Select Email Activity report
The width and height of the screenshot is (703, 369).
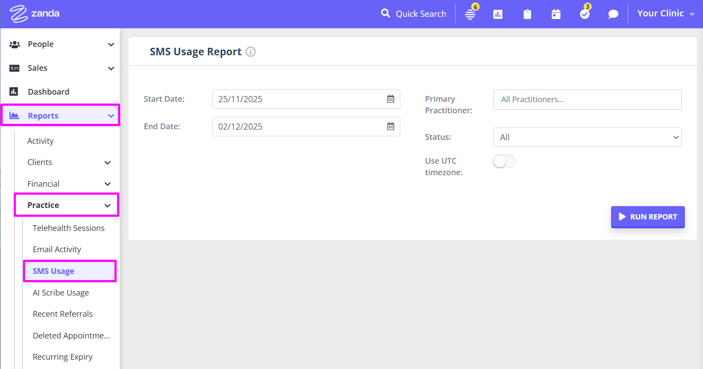pyautogui.click(x=57, y=250)
